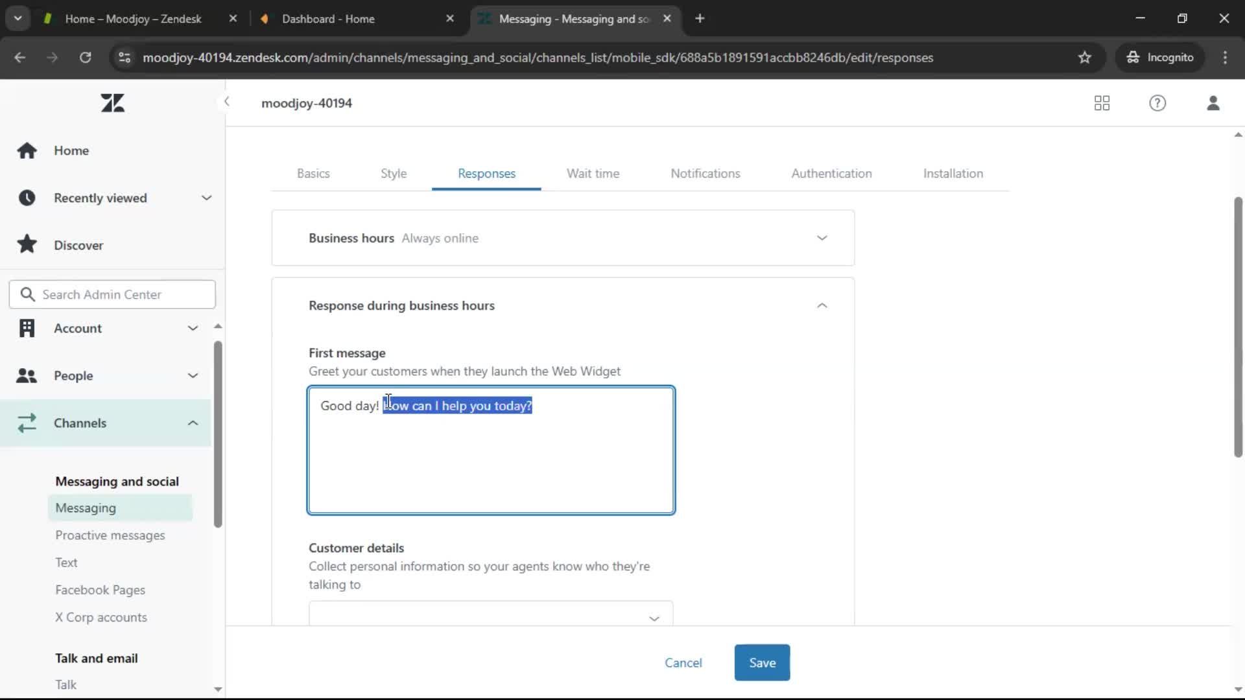Switch to the Style tab

coord(394,173)
